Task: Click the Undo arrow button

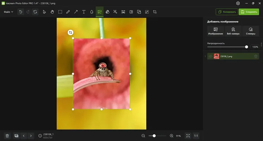Action: click(x=21, y=12)
